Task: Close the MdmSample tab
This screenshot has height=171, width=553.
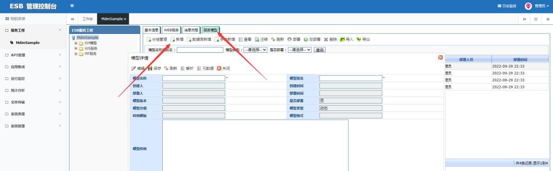Action: (x=125, y=19)
